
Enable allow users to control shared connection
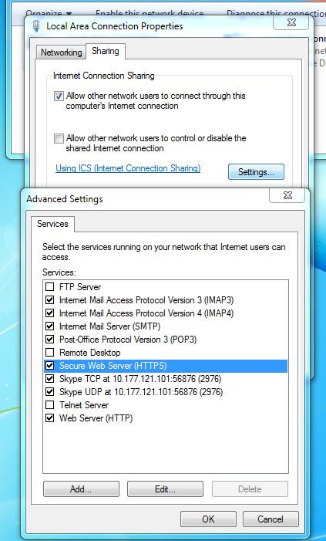click(x=59, y=139)
